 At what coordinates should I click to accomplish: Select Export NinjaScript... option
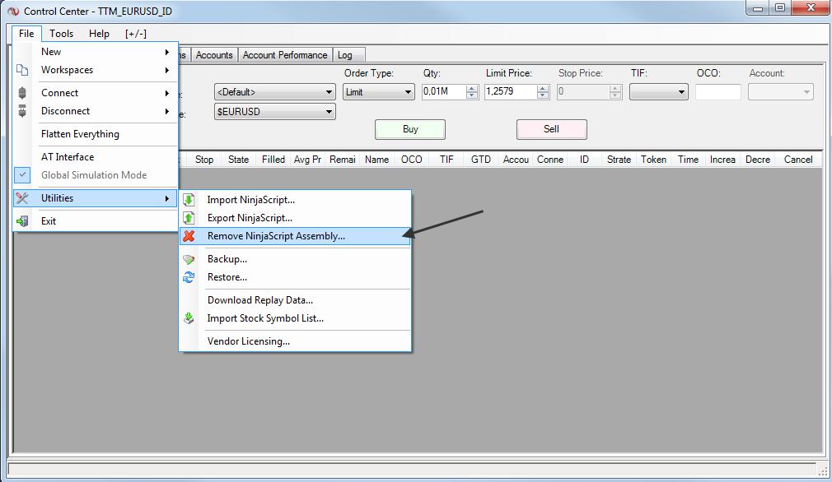tap(296, 218)
